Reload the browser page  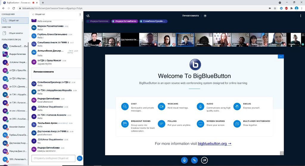click(14, 8)
